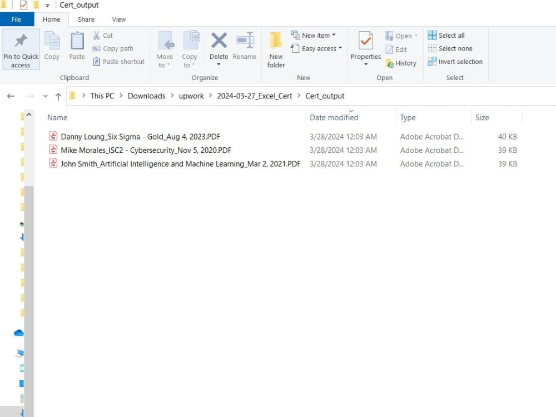Image resolution: width=556 pixels, height=417 pixels.
Task: Navigate to 2024-03-27_Excel_Cert breadcrumb
Action: click(x=254, y=96)
